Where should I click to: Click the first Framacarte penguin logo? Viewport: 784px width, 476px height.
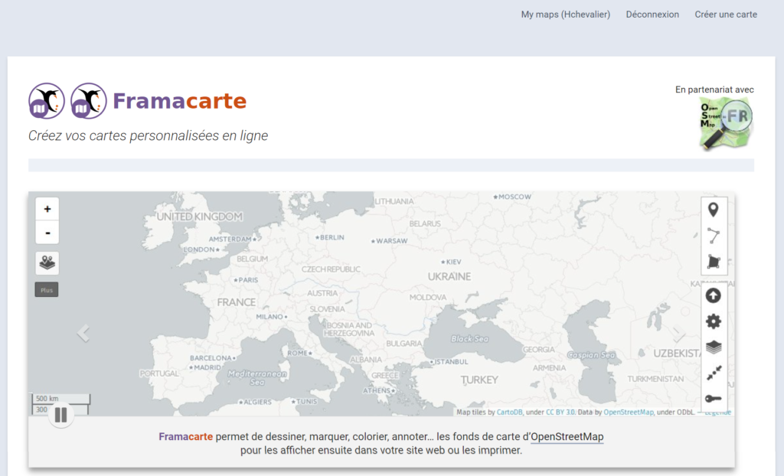click(47, 101)
